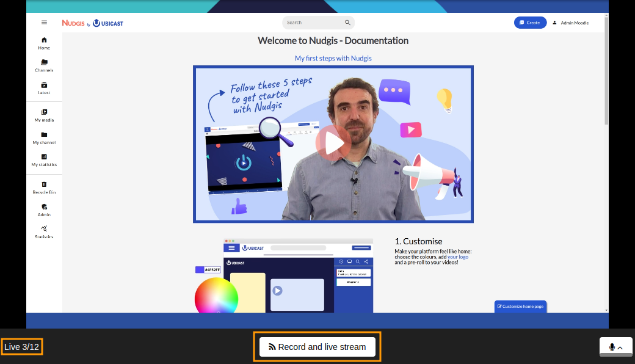Open the microphone options dropdown
635x364 pixels.
[615, 348]
